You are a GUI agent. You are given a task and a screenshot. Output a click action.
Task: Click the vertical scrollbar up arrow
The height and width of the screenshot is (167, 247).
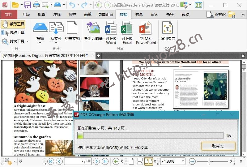tap(244, 62)
